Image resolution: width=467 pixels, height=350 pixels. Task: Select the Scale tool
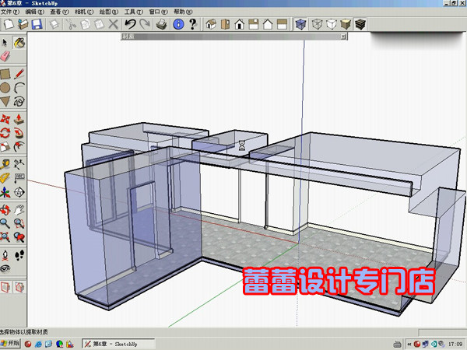(5, 146)
